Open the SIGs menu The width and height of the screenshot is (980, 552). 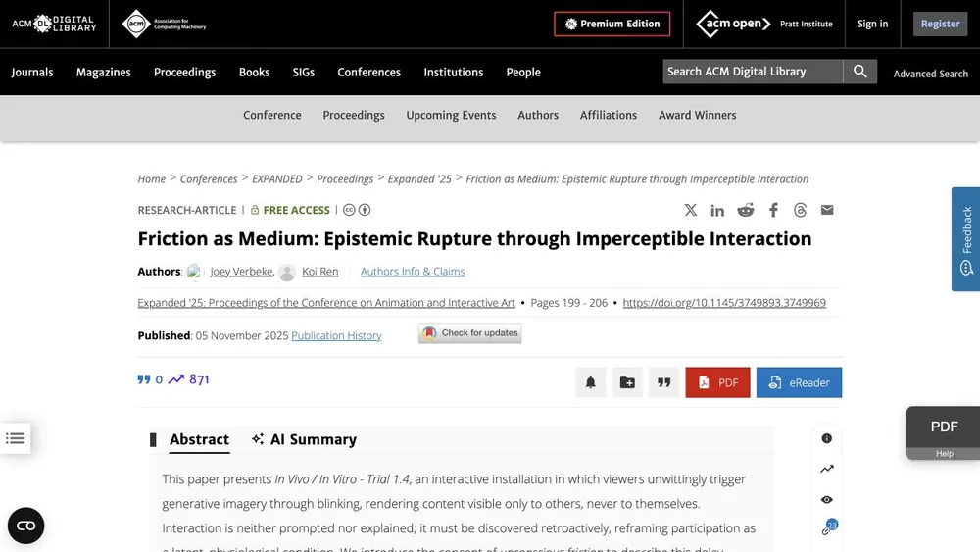pos(304,72)
